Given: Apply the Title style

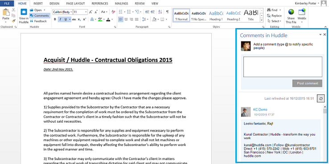Looking at the screenshot, I should coord(251,15).
